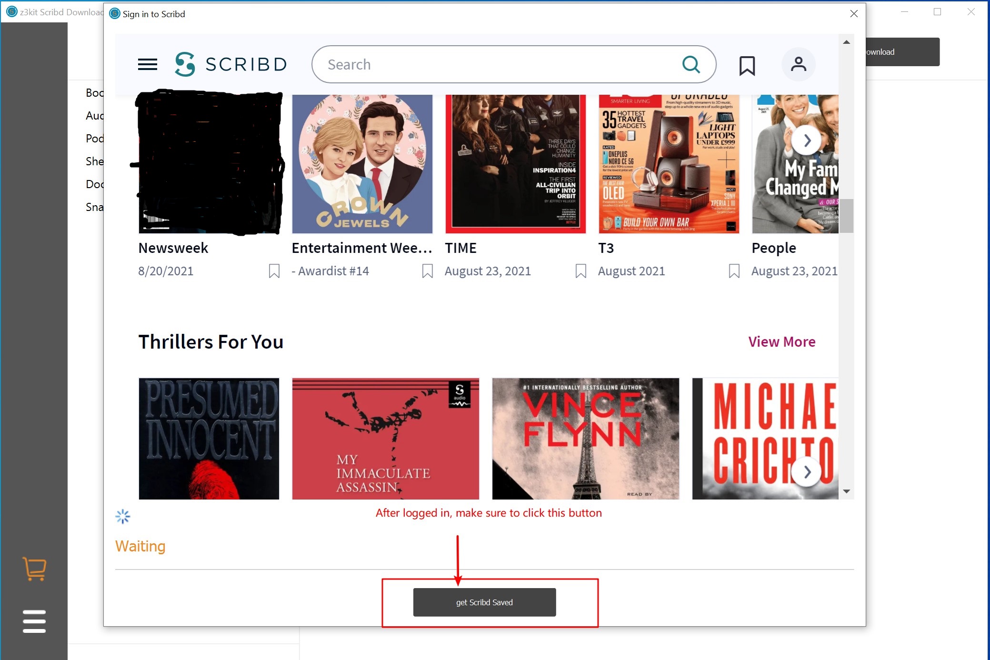Click the Presumed Innocent book thumbnail
Screen dimensions: 990x660
tap(209, 438)
